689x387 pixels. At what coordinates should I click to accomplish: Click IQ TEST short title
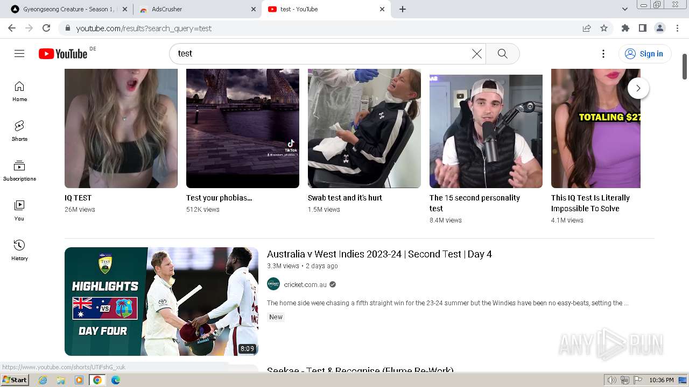(78, 198)
